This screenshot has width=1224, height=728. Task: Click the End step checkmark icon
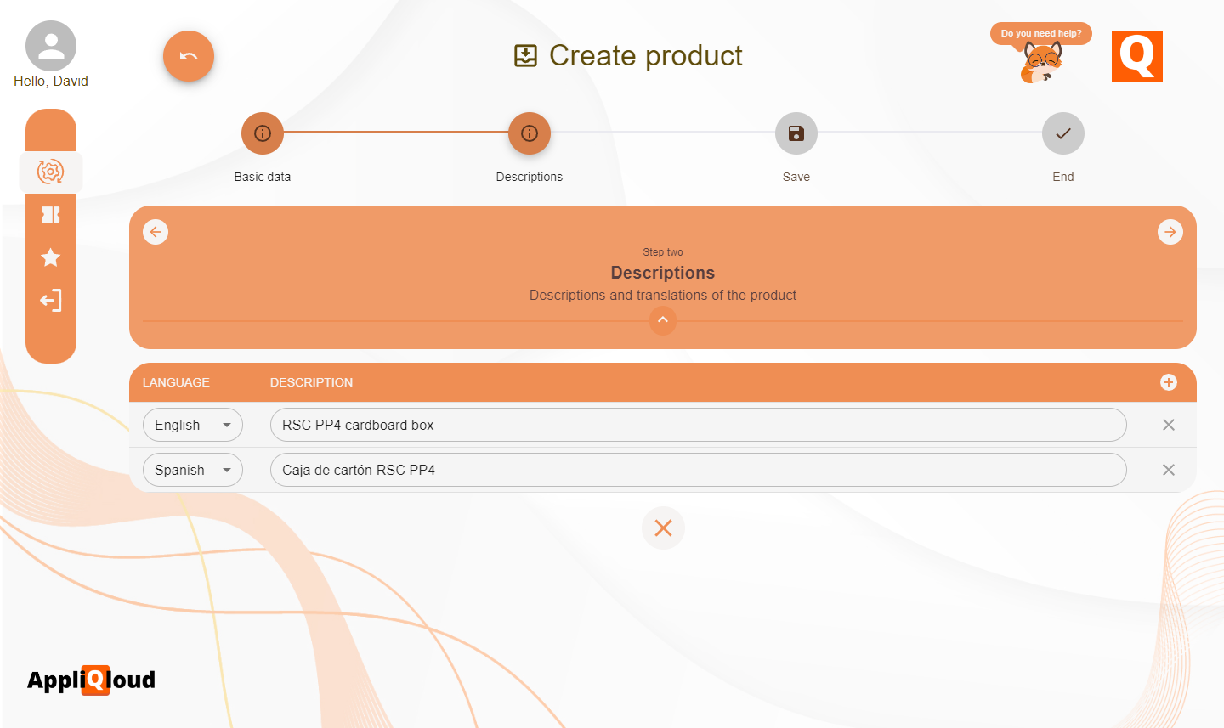1062,133
